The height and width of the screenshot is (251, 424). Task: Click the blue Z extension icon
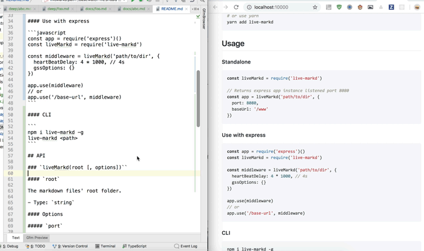(391, 7)
